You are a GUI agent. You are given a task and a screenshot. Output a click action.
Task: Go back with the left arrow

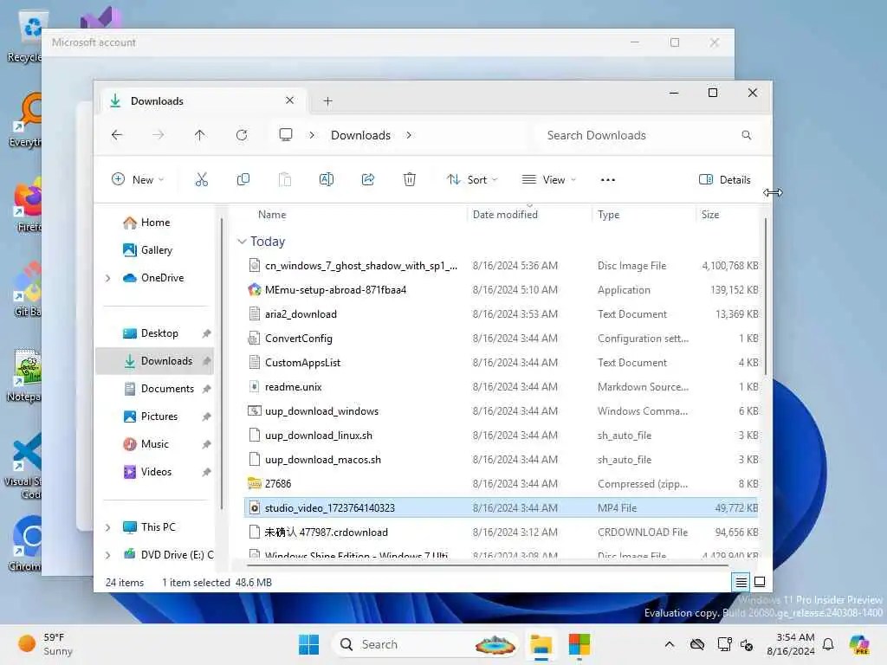(x=117, y=135)
